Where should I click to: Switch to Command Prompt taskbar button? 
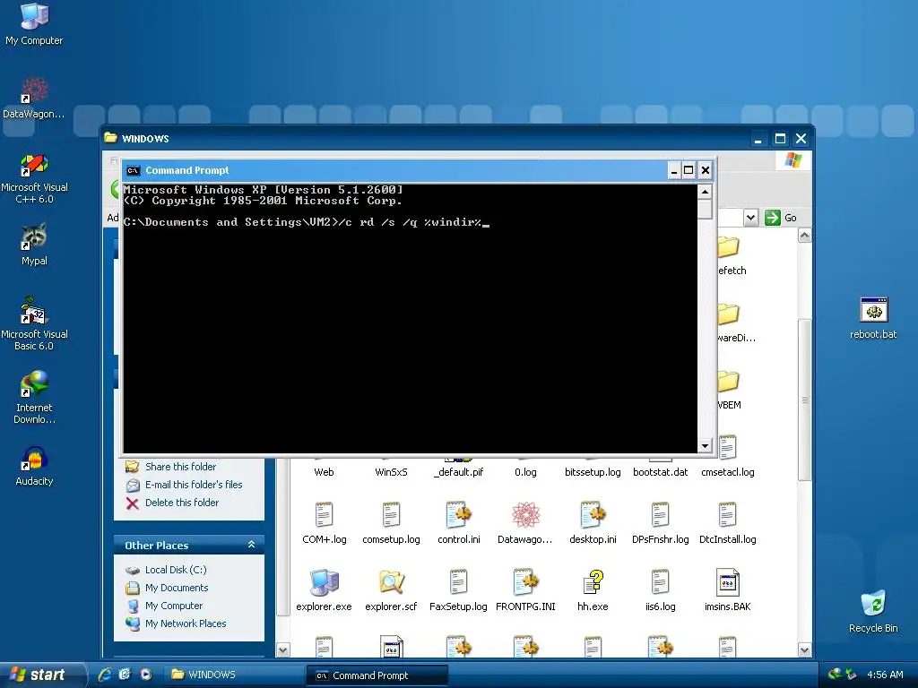pos(377,675)
